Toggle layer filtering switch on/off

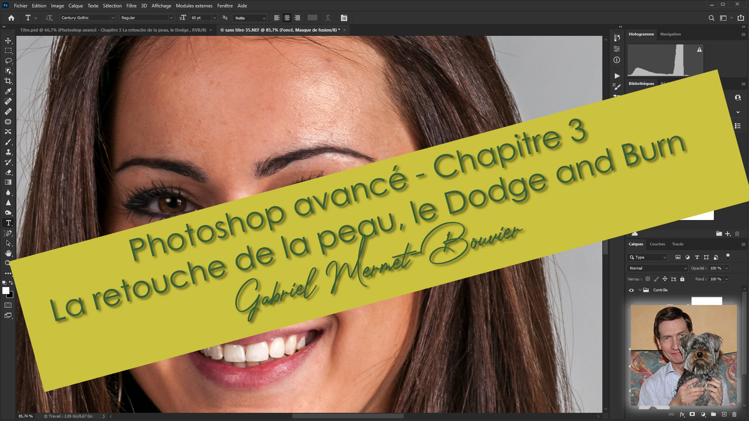click(x=728, y=256)
